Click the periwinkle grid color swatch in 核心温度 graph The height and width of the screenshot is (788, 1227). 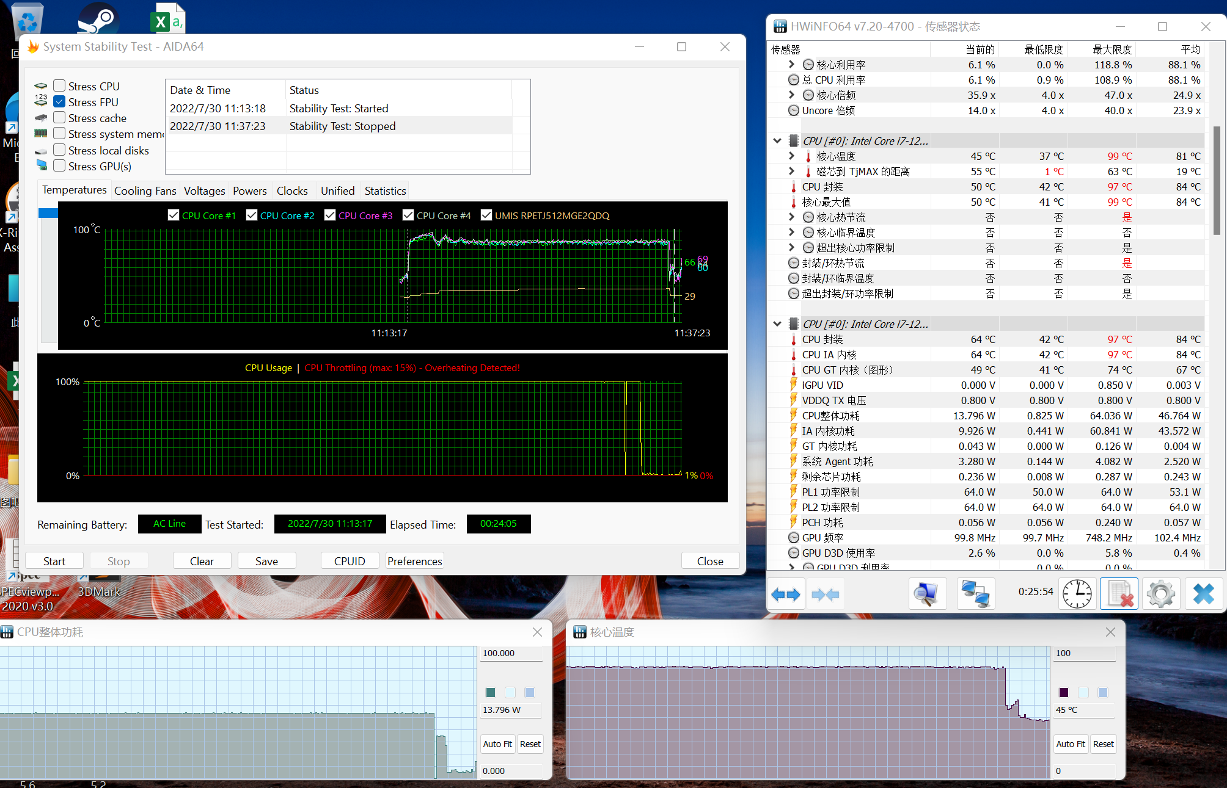1102,692
